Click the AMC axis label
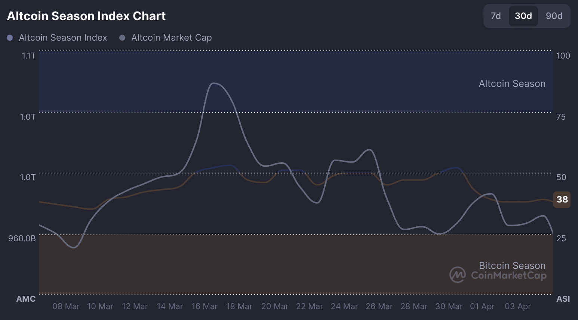 point(26,298)
